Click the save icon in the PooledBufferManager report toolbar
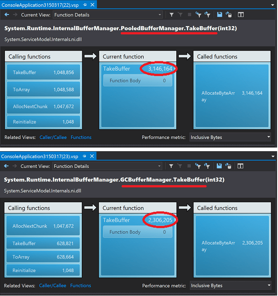 (219, 14)
